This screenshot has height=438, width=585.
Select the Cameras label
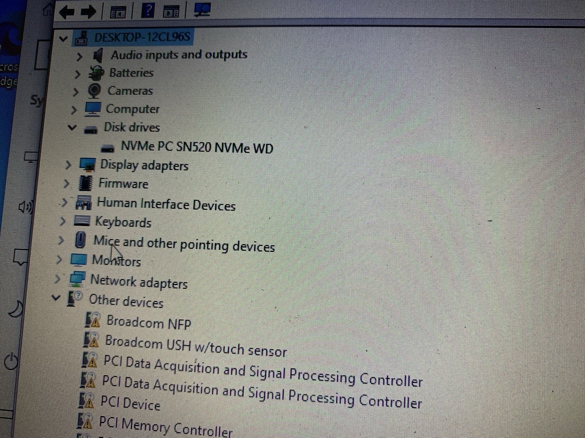[x=130, y=91]
